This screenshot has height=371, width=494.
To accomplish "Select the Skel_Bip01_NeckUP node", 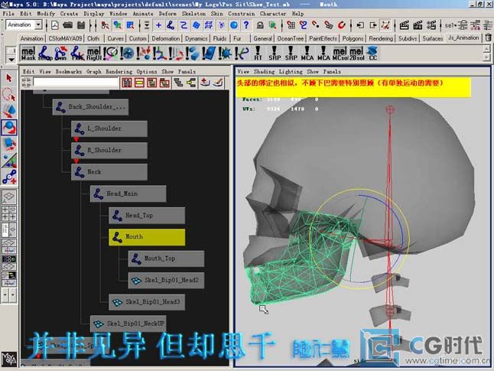I will [128, 324].
